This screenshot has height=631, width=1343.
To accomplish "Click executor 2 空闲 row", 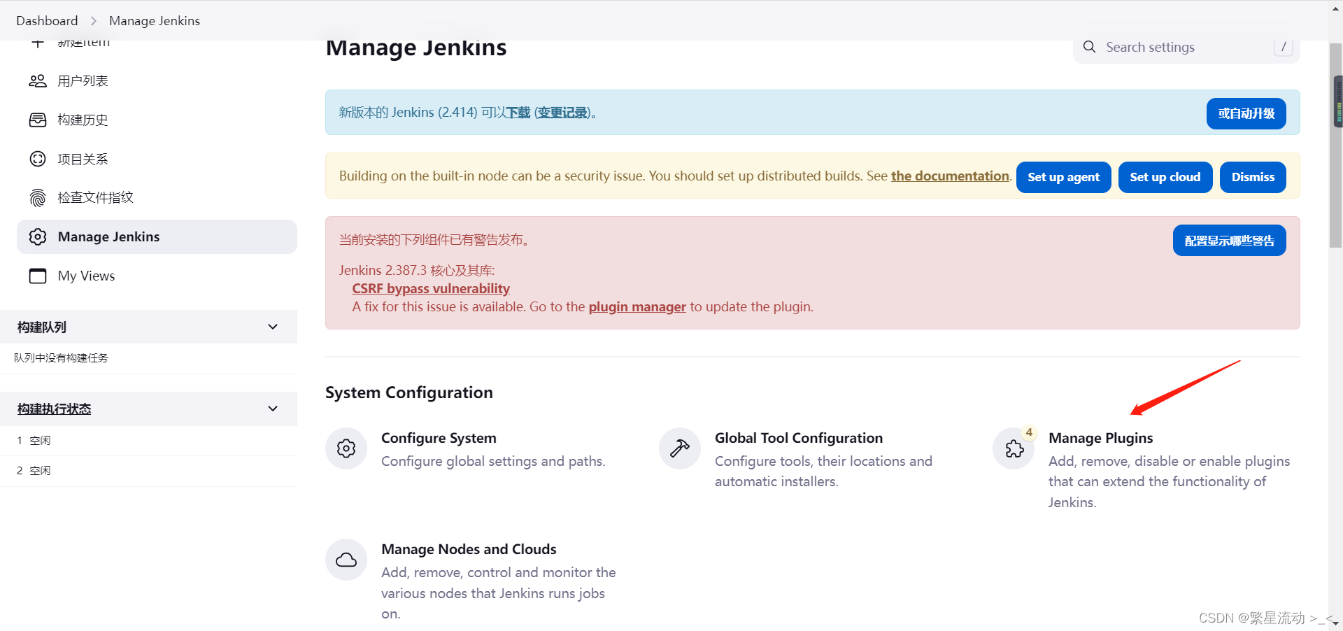I will [x=148, y=471].
